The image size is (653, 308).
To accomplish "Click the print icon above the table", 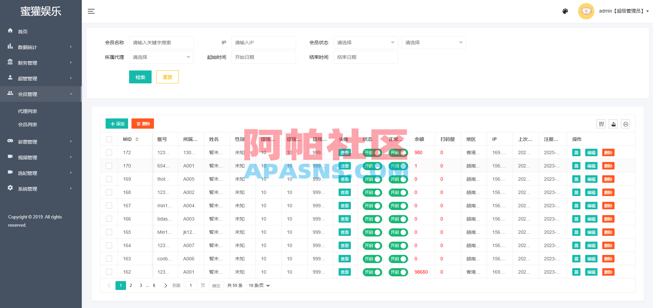I will pos(625,124).
